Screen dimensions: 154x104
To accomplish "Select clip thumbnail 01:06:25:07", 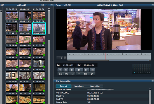I will click(39, 15).
